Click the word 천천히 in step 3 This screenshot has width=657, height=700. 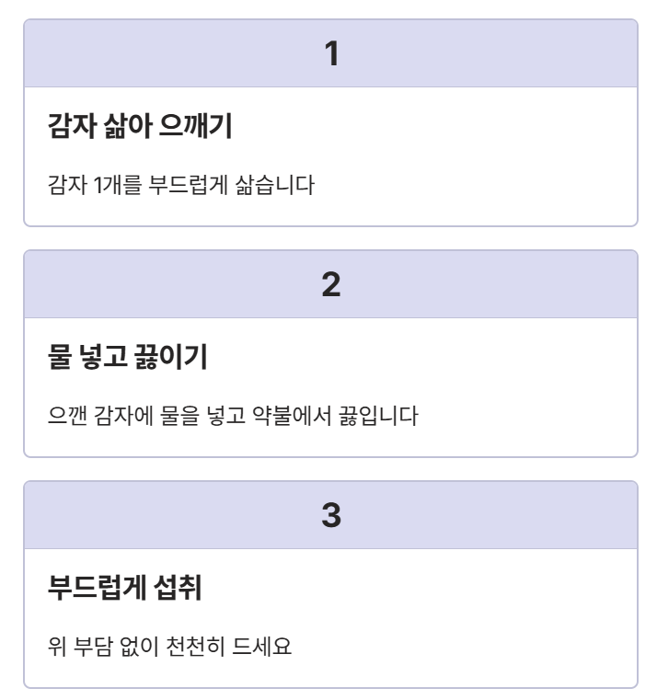tap(195, 647)
